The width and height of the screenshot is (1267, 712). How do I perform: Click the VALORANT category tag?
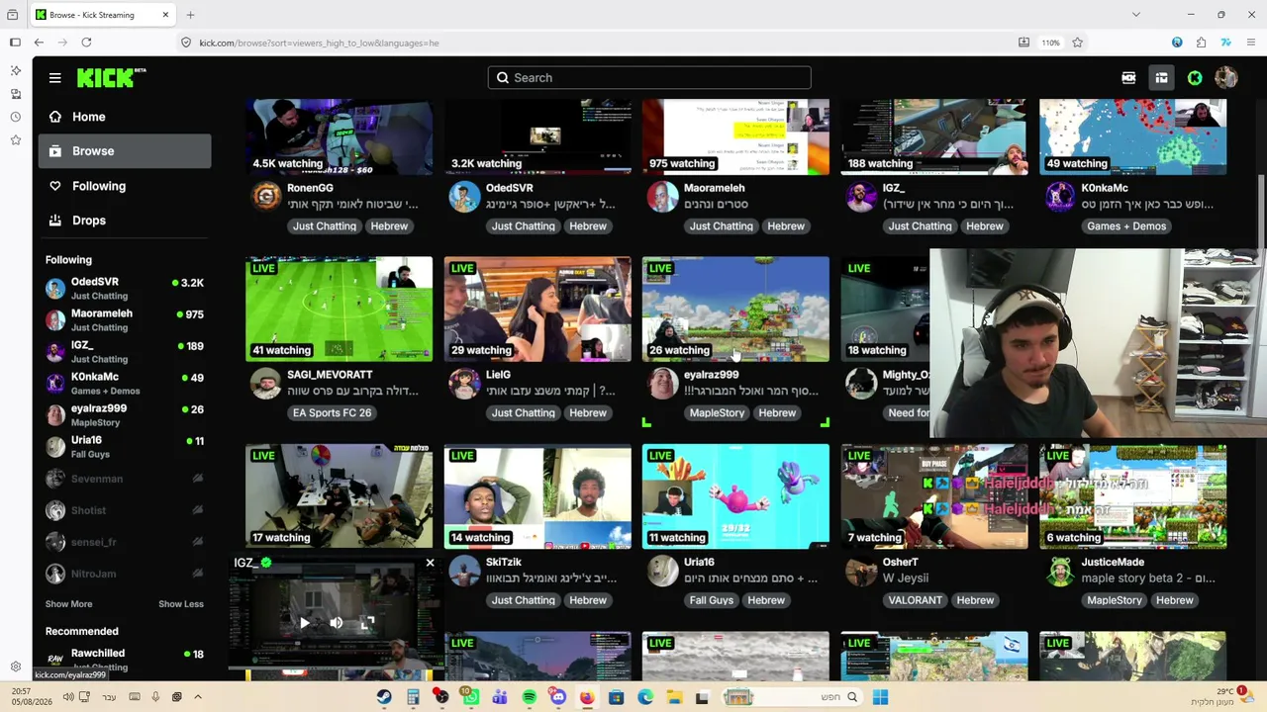915,600
